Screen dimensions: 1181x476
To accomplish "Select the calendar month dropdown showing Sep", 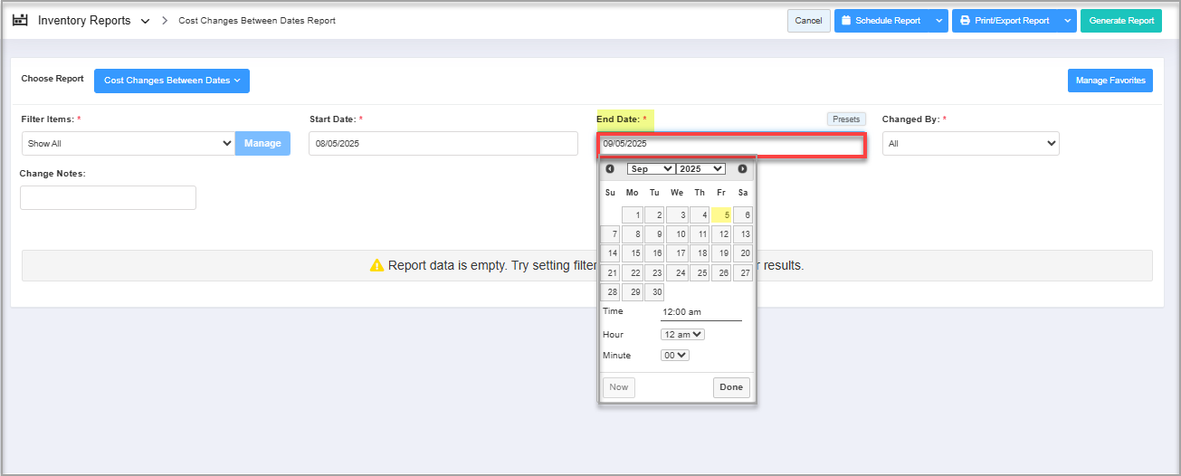I will pos(651,169).
